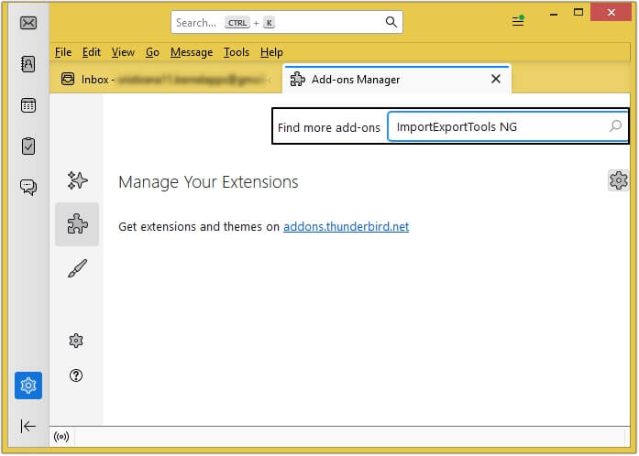Open the Tools menu
Screen dimensions: 639x456
tap(237, 52)
